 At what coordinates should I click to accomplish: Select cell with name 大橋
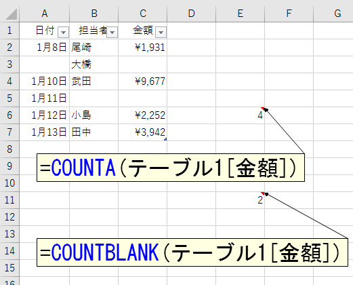[94, 64]
